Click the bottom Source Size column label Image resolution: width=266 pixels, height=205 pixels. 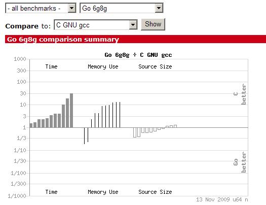click(x=155, y=192)
